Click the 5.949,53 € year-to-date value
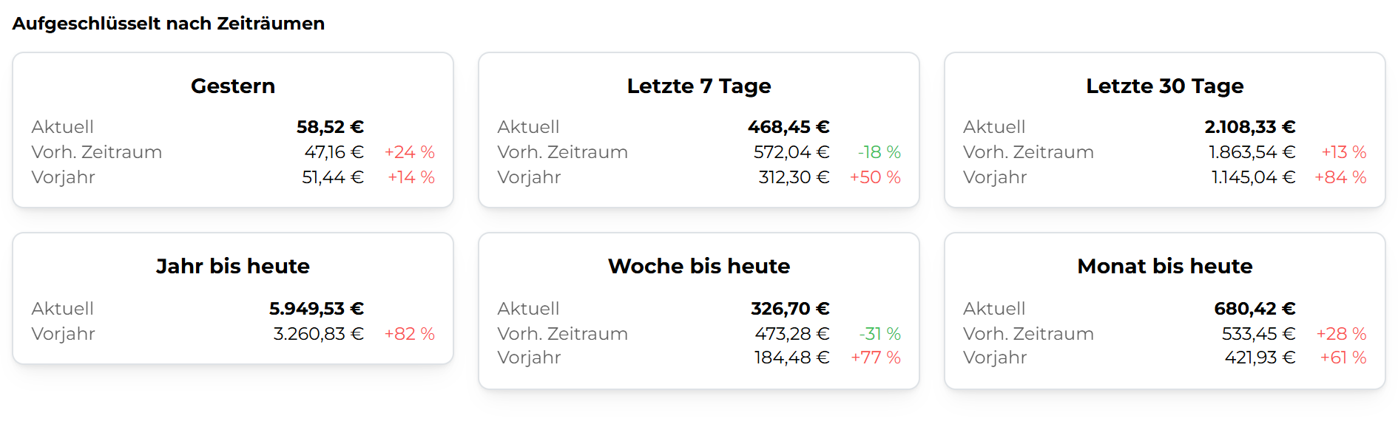The height and width of the screenshot is (424, 1398). click(316, 309)
